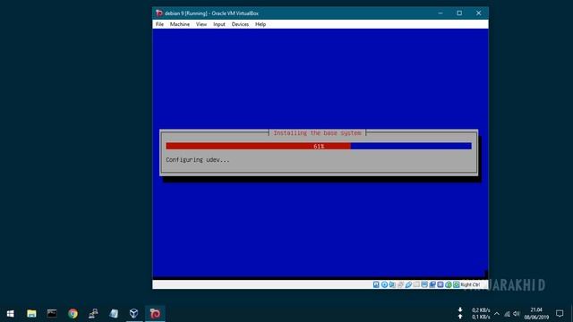573x322 pixels.
Task: Click the video recording status icon
Action: [432, 284]
